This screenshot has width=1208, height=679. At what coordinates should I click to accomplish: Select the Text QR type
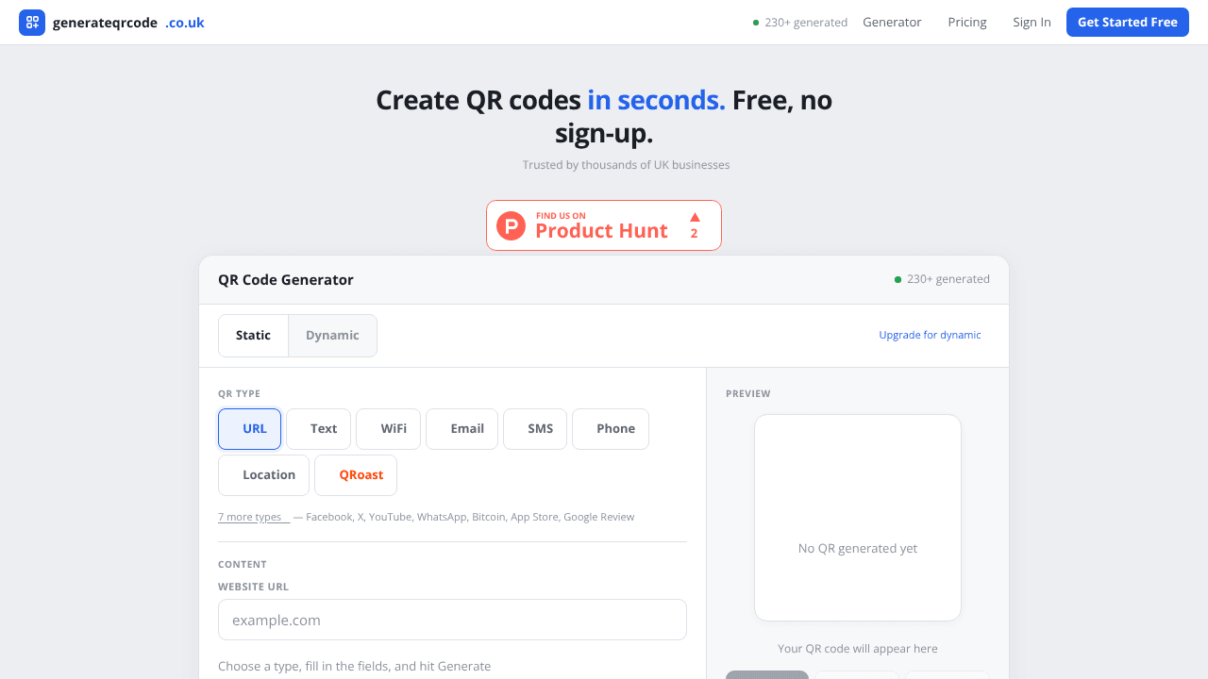(318, 429)
